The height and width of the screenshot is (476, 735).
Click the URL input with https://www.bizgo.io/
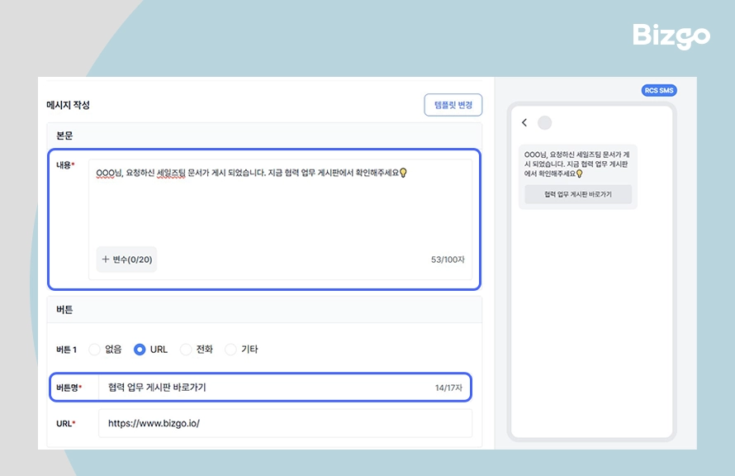285,423
